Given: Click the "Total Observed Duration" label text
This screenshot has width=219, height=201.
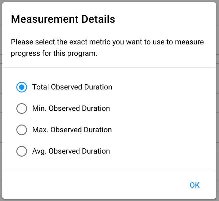Looking at the screenshot, I should (72, 87).
